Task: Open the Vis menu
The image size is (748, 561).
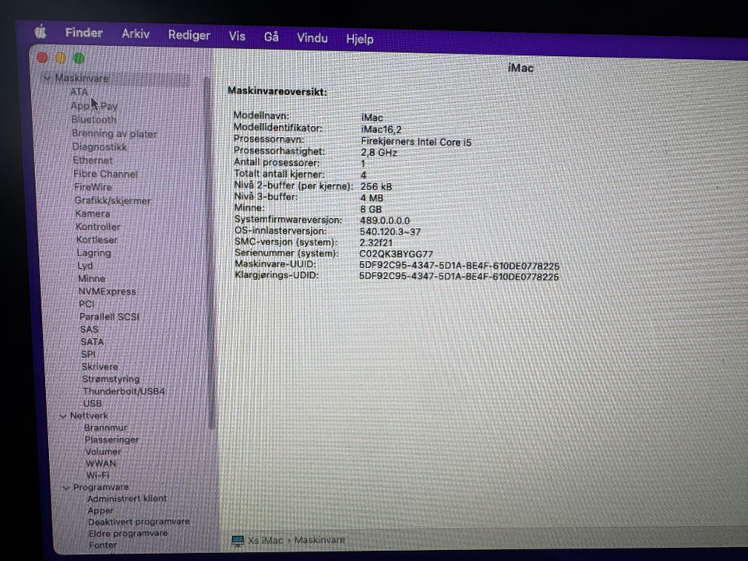Action: tap(237, 37)
